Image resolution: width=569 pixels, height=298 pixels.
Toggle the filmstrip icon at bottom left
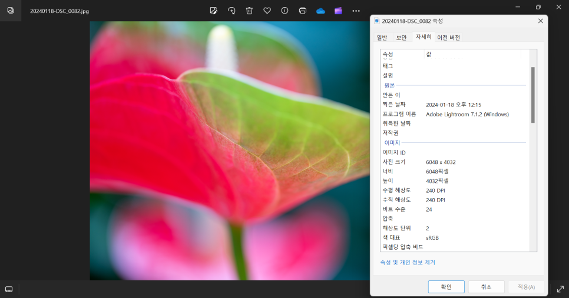point(9,289)
